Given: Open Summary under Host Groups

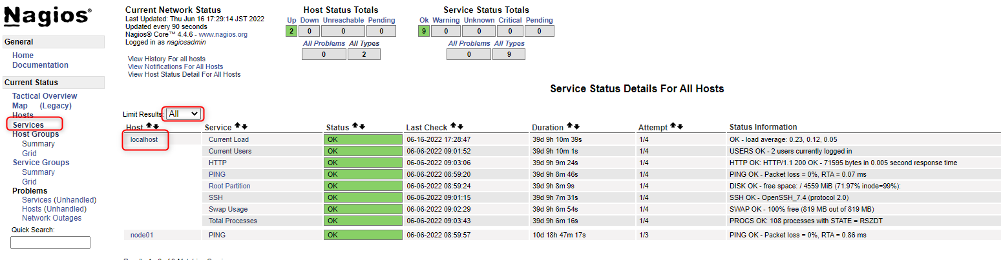Looking at the screenshot, I should click(38, 144).
